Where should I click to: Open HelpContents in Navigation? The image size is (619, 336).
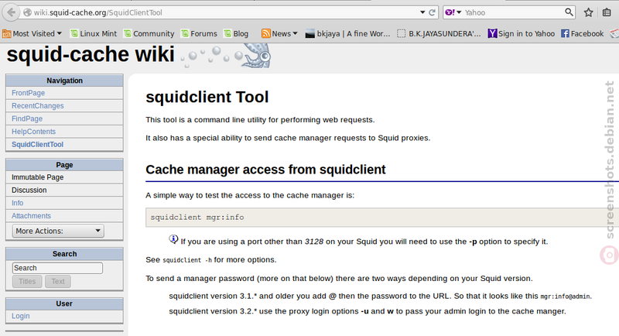pyautogui.click(x=33, y=132)
